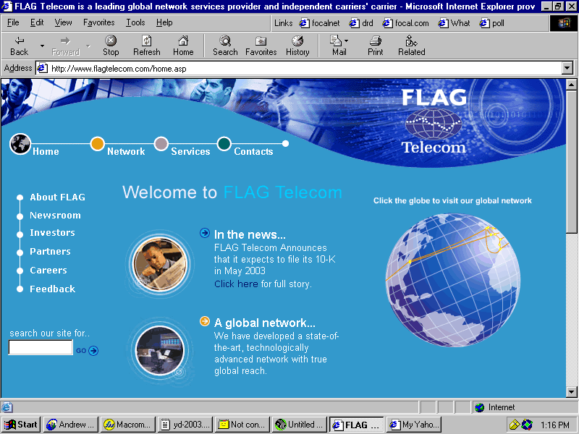This screenshot has height=434, width=579.
Task: Open the Network navigation link
Action: (126, 151)
